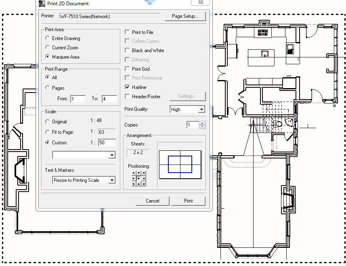
Task: Select Original scale option
Action: 47,122
